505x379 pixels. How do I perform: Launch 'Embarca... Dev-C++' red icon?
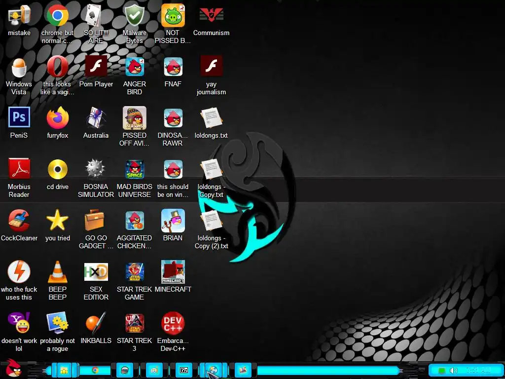click(x=173, y=323)
